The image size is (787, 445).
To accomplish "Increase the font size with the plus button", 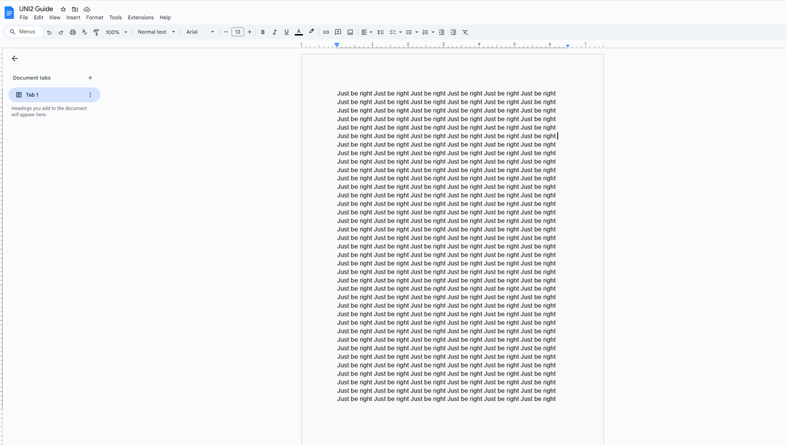I will 249,32.
